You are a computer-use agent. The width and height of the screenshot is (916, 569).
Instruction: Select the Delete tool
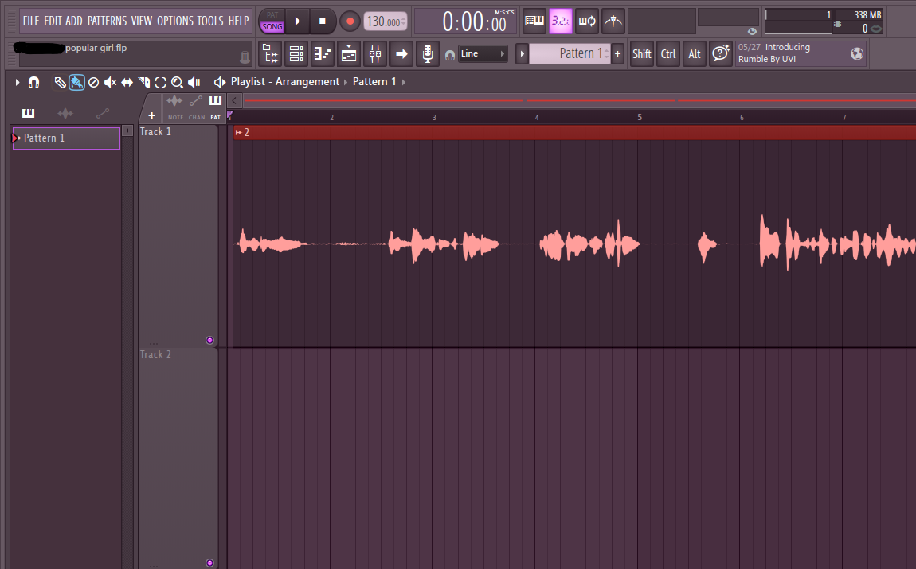click(x=93, y=82)
